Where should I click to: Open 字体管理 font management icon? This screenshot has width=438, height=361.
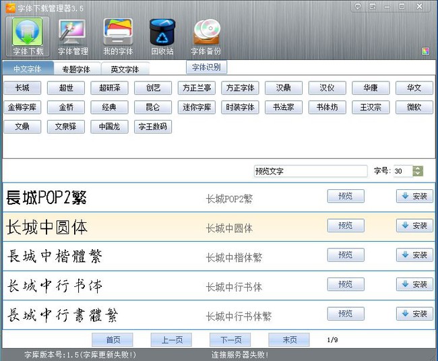pyautogui.click(x=73, y=36)
